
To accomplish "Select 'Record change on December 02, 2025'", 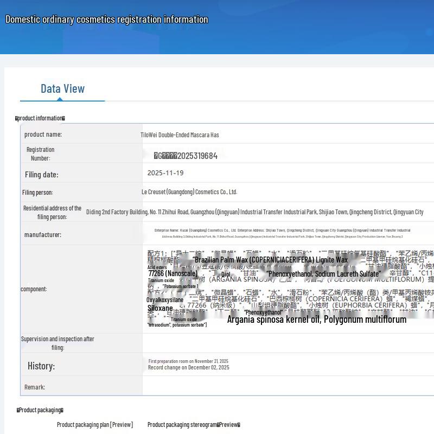I will pyautogui.click(x=189, y=367).
